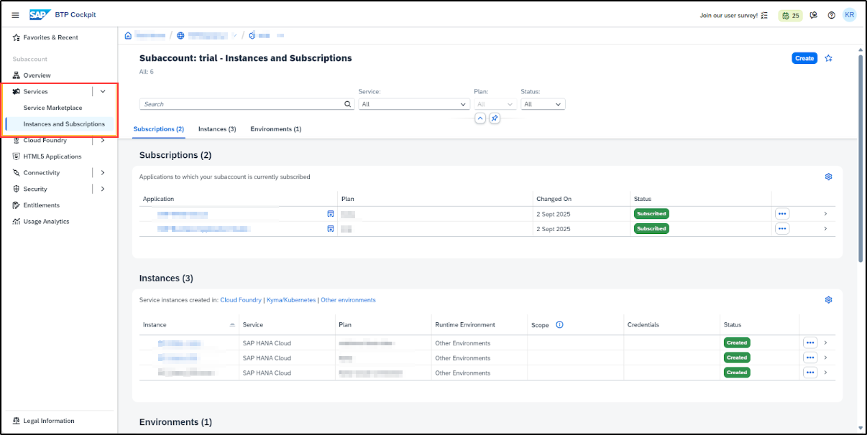Click the help question mark icon
Screen dimensions: 867x435
click(831, 15)
